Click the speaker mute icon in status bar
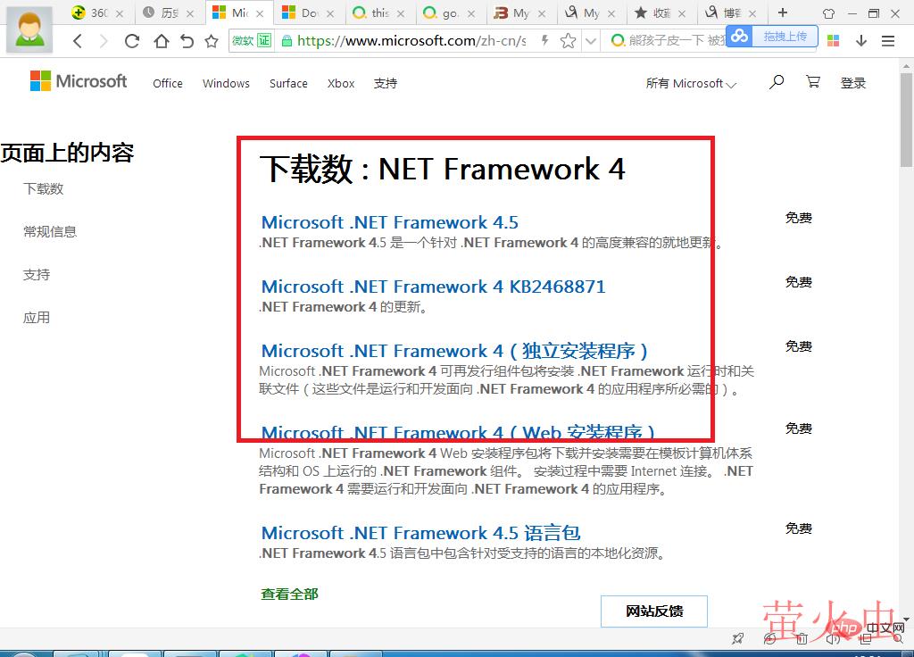914x657 pixels. (x=833, y=639)
